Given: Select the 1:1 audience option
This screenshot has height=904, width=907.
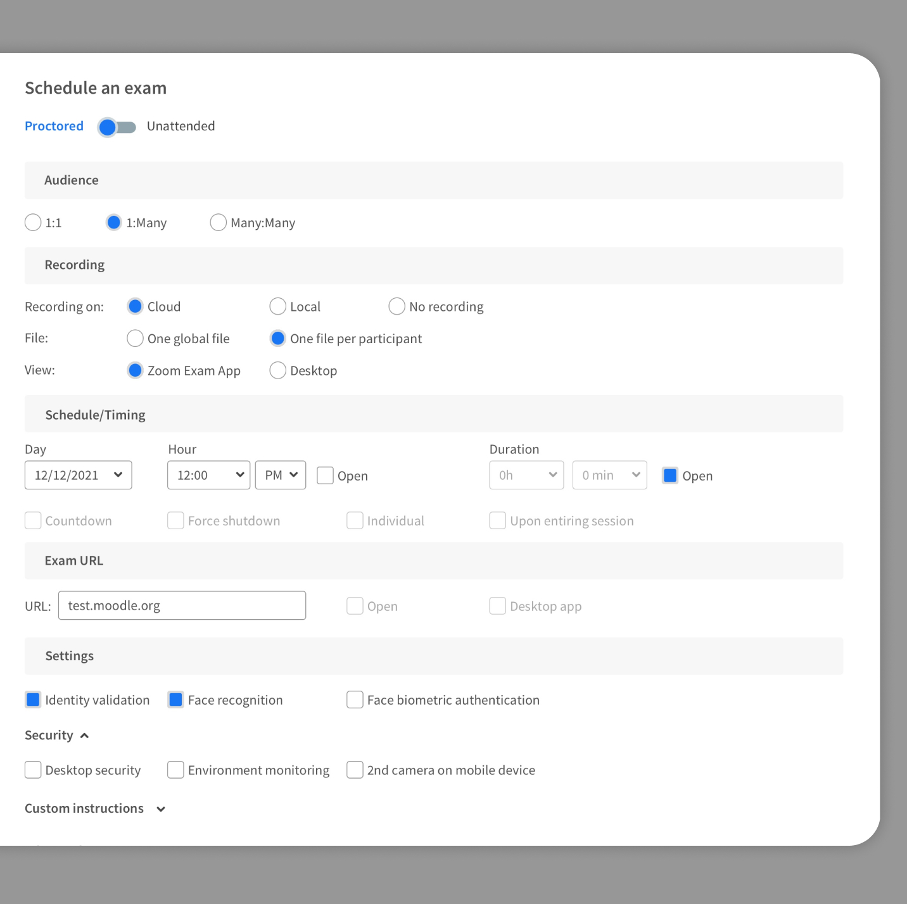Looking at the screenshot, I should click(33, 223).
